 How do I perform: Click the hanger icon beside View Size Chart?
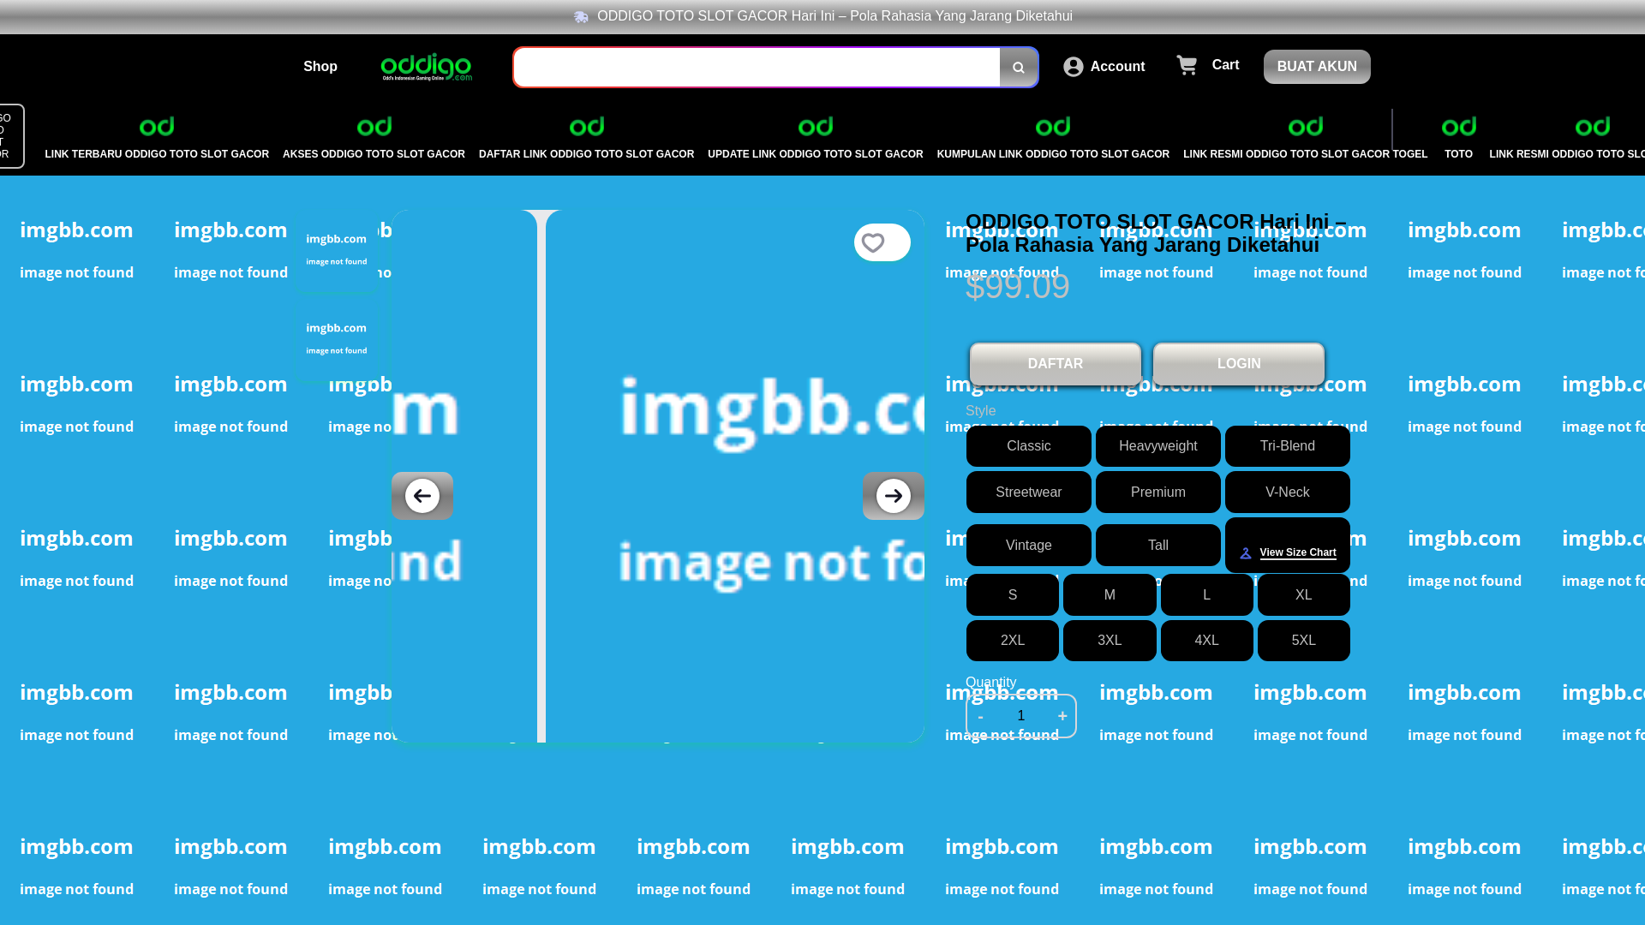[1246, 553]
